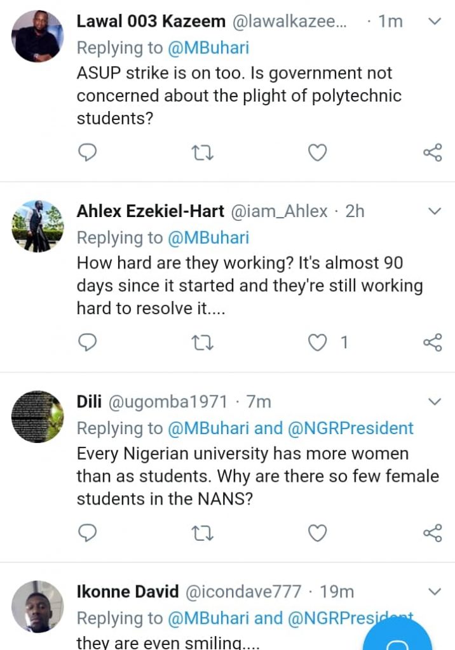View Ahlex Ezekiel-Hart's profile picture
This screenshot has height=650, width=455.
coord(37,226)
